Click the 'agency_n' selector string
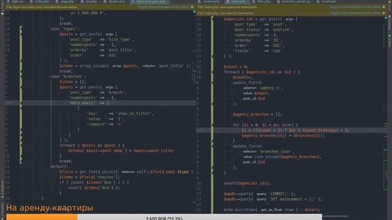 click(271, 88)
